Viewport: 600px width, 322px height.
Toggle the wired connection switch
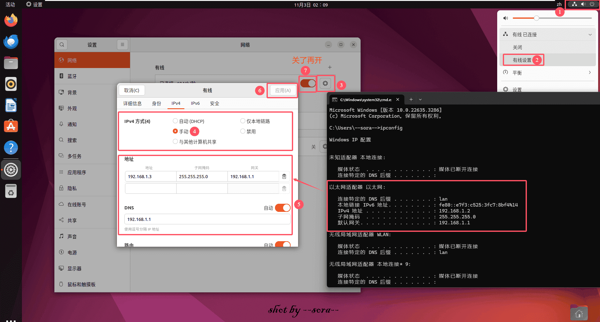coord(308,83)
